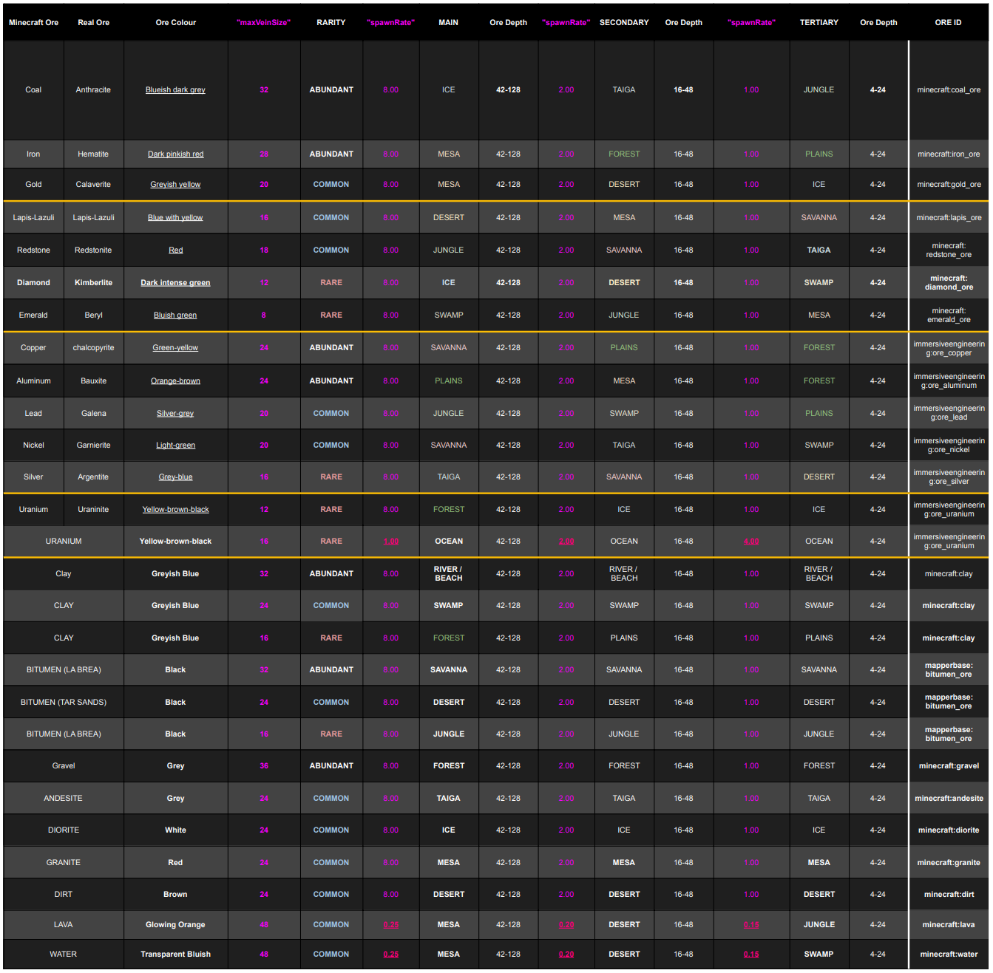
Task: Click the Dark intense green link
Action: [175, 283]
